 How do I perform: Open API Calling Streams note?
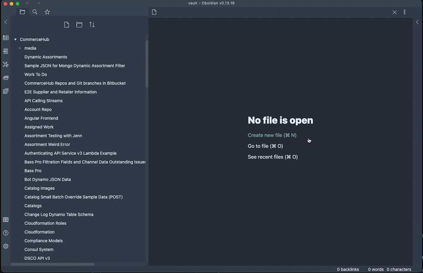tap(43, 101)
